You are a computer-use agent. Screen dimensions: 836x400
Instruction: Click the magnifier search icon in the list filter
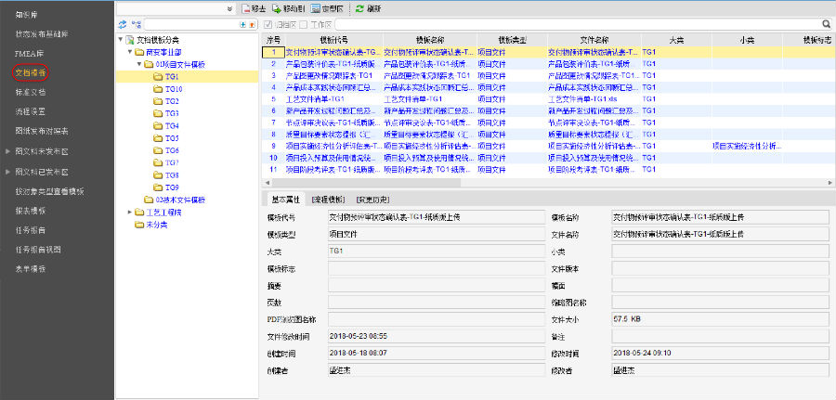[x=825, y=24]
